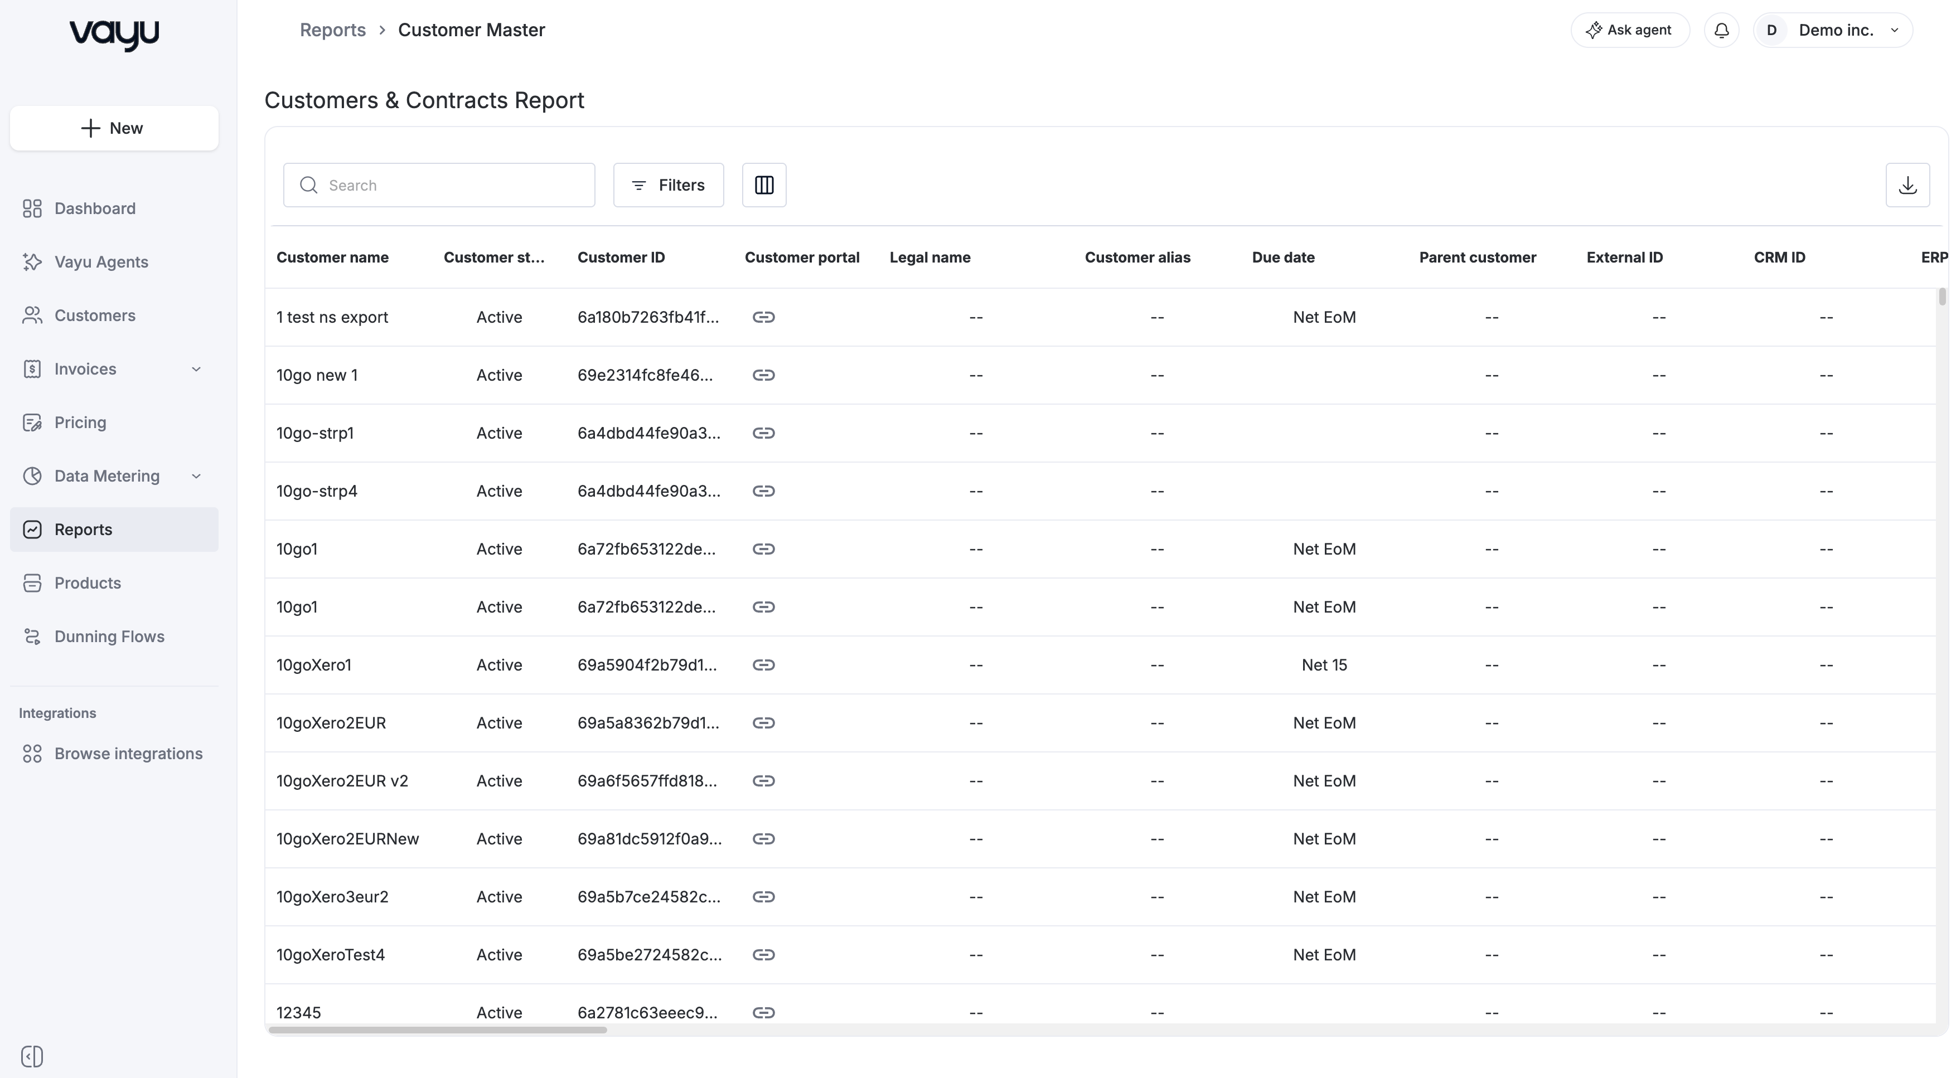Open customer portal link for 1 test ns export
1956x1078 pixels.
coord(763,317)
